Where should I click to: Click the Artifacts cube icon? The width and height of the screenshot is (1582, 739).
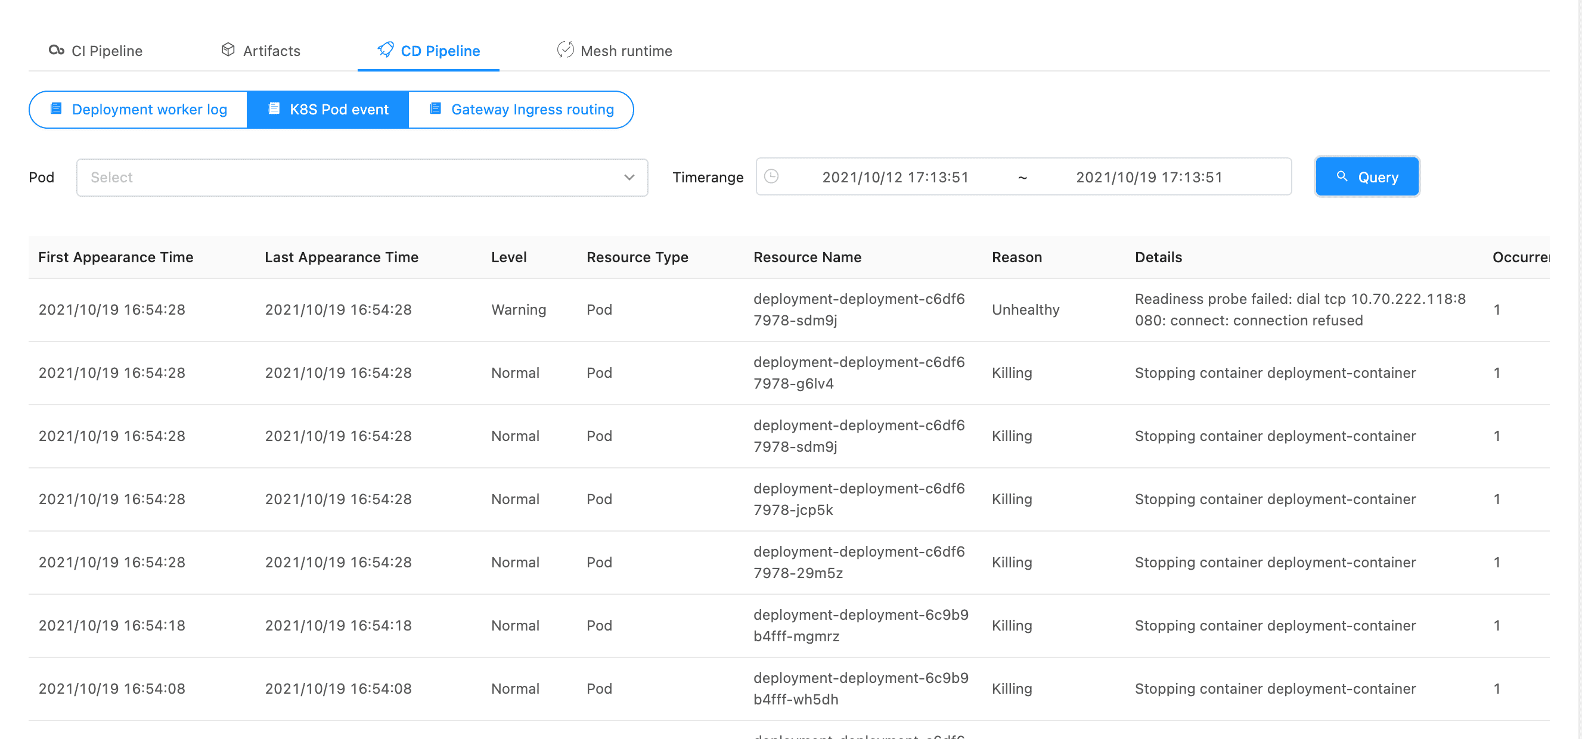click(x=228, y=49)
